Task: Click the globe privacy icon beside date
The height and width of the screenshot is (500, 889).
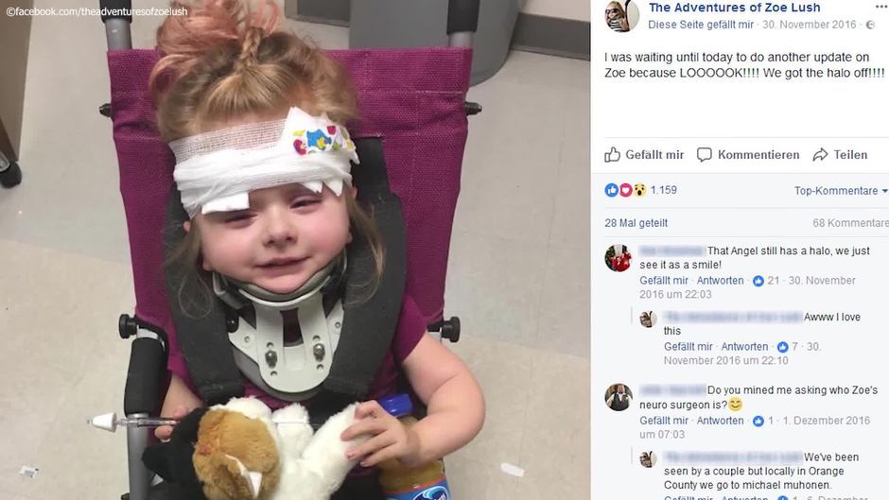Action: pos(870,25)
